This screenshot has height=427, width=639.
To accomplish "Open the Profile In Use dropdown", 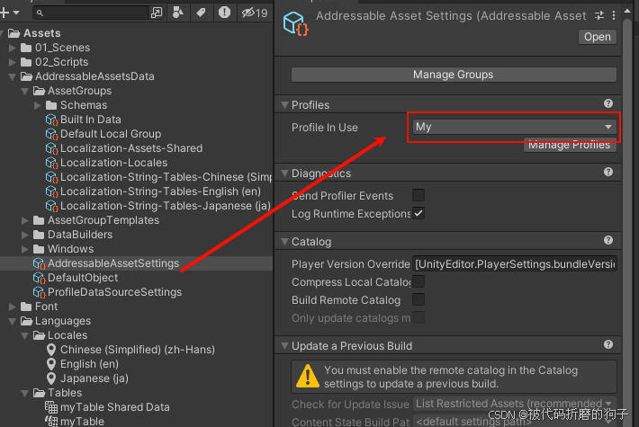I will coord(514,127).
